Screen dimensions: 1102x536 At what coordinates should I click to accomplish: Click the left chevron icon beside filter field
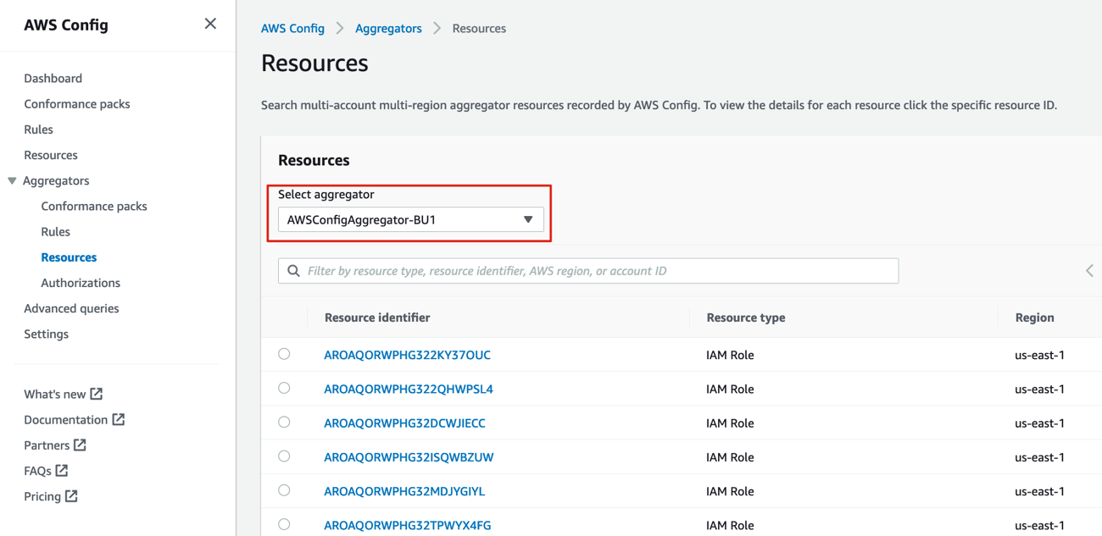1089,270
